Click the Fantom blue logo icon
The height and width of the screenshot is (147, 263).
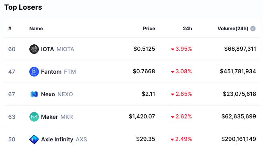point(34,72)
